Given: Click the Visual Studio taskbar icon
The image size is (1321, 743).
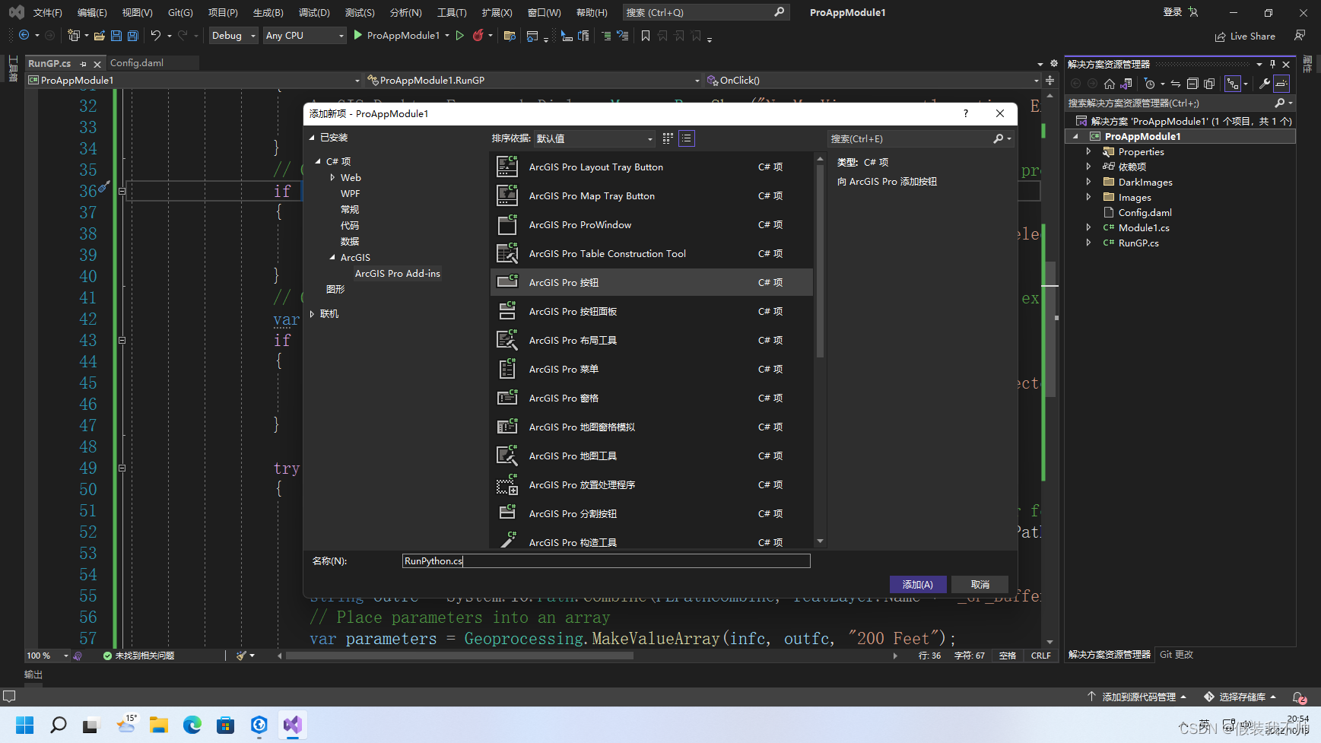Looking at the screenshot, I should pos(292,725).
